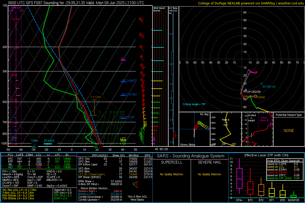Select the SFC-1km shear row

click(115, 159)
